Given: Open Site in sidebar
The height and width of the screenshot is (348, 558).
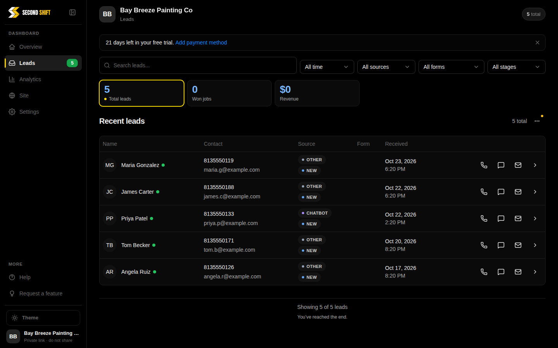Looking at the screenshot, I should pyautogui.click(x=43, y=96).
